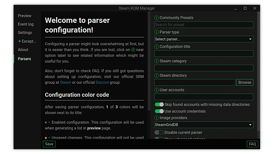The width and height of the screenshot is (274, 154).
Task: Click the info icon beside Image providers
Action: (156, 118)
